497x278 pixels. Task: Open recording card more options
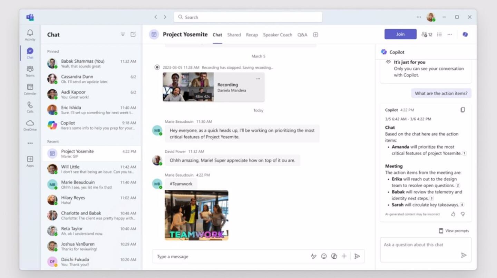click(258, 79)
